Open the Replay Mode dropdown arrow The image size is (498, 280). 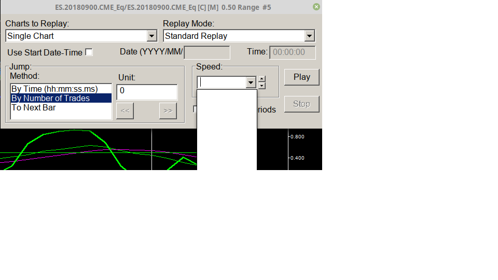[309, 36]
